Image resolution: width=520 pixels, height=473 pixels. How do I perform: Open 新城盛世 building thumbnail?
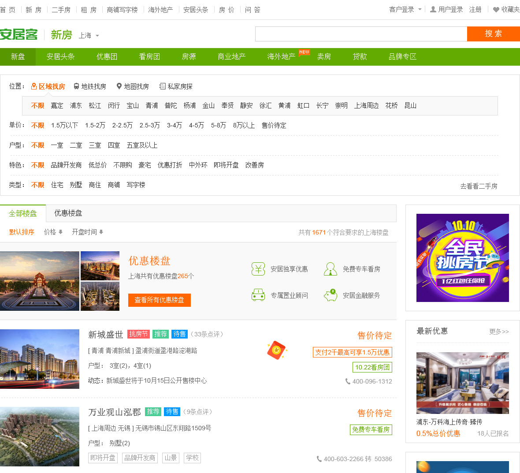(40, 359)
